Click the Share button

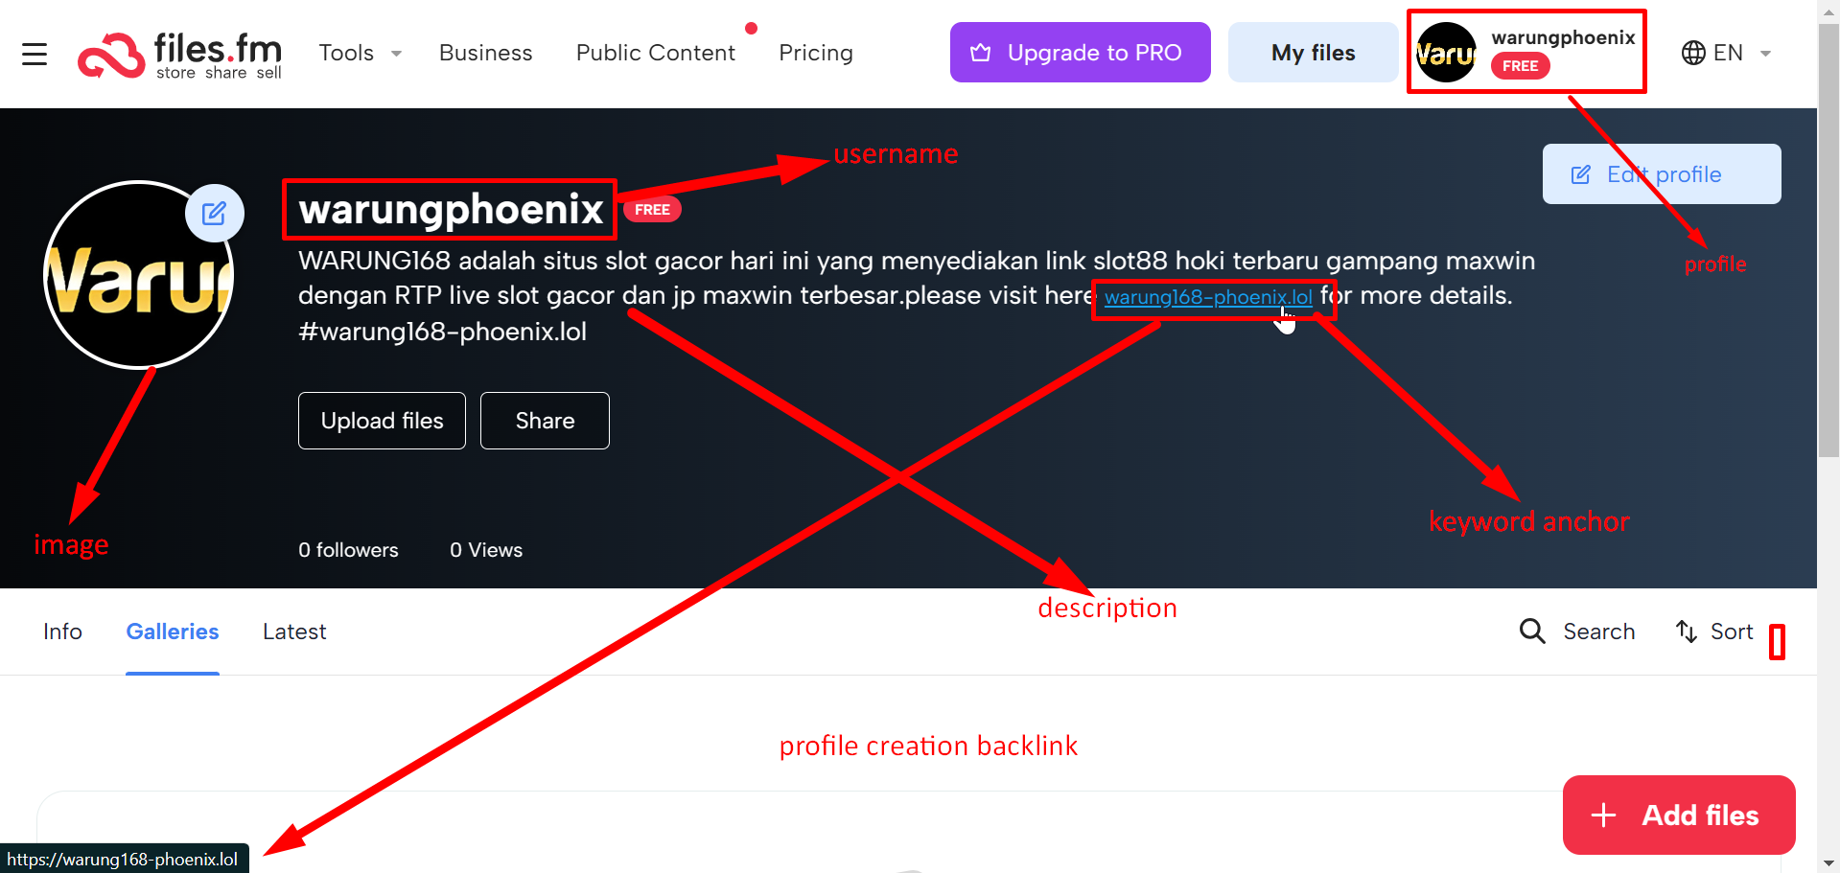[x=545, y=421]
